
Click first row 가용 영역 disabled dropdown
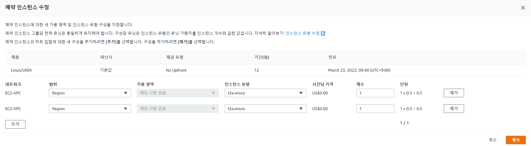point(178,93)
